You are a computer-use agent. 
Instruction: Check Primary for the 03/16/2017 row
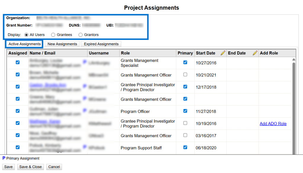pos(185,135)
